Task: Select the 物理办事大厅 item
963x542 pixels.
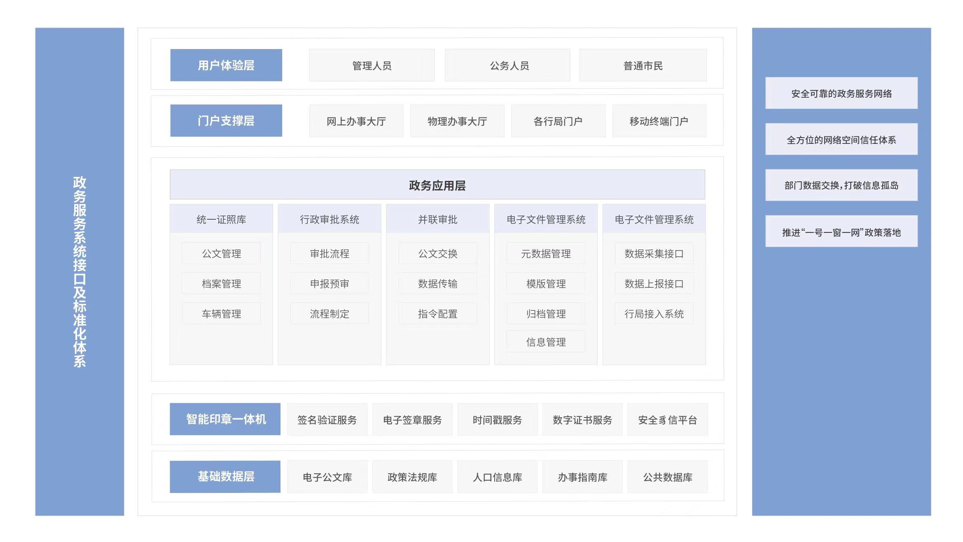Action: click(x=456, y=120)
